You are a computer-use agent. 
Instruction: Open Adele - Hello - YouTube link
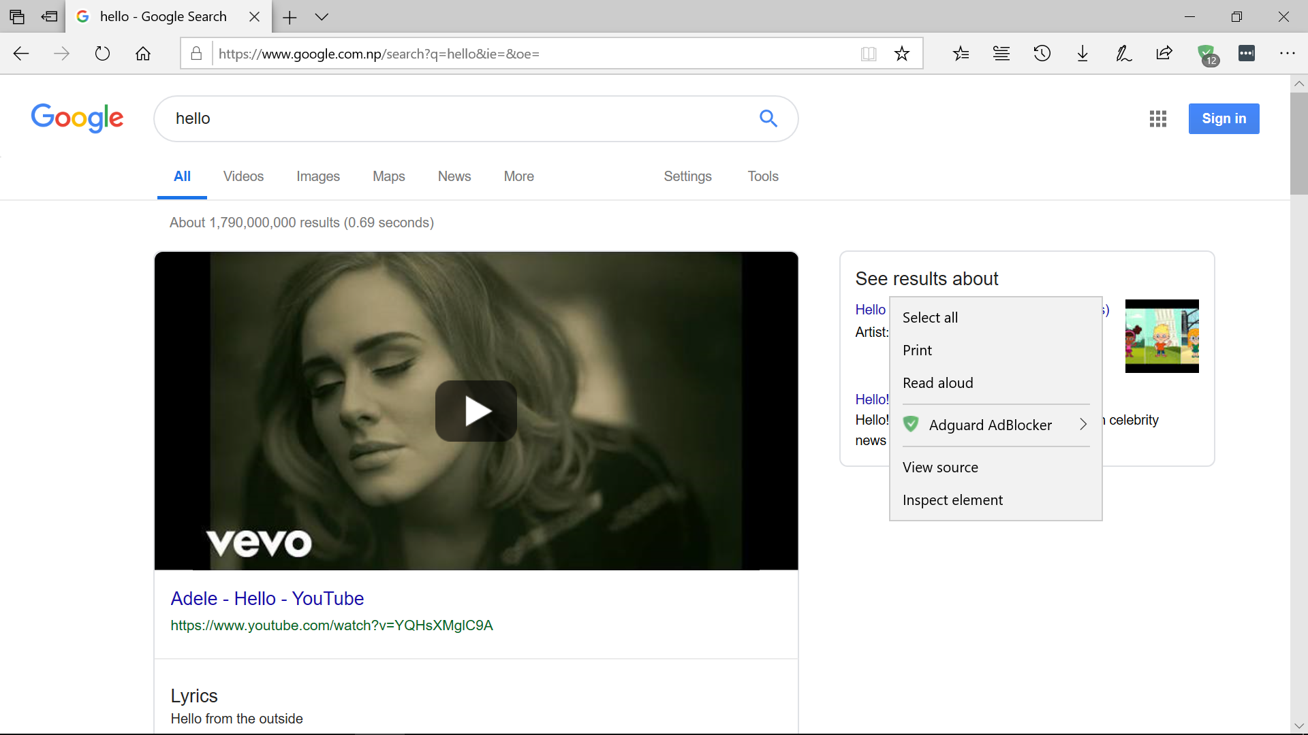[x=267, y=599]
